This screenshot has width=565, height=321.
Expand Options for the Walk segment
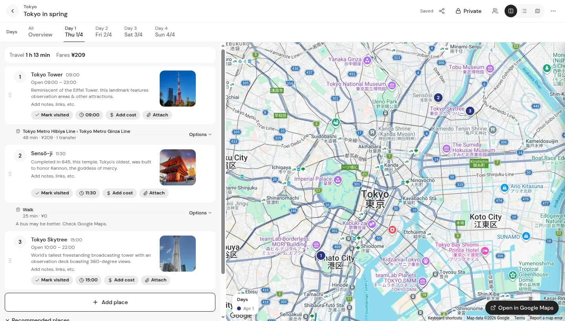200,213
